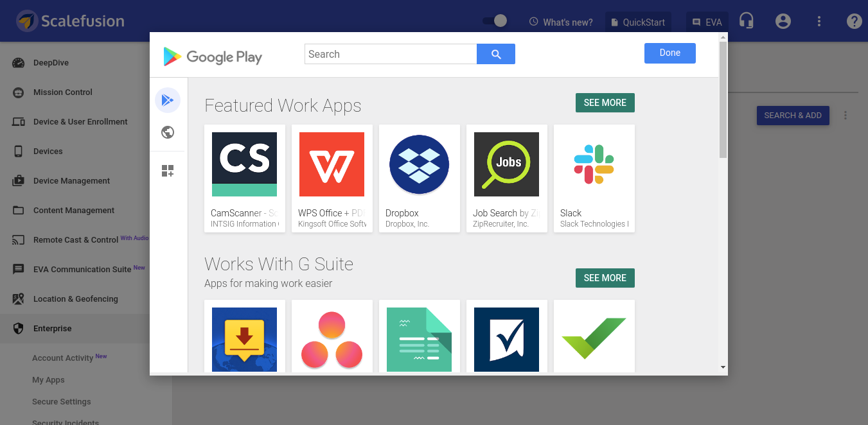Open the EVA chat button

tap(707, 22)
